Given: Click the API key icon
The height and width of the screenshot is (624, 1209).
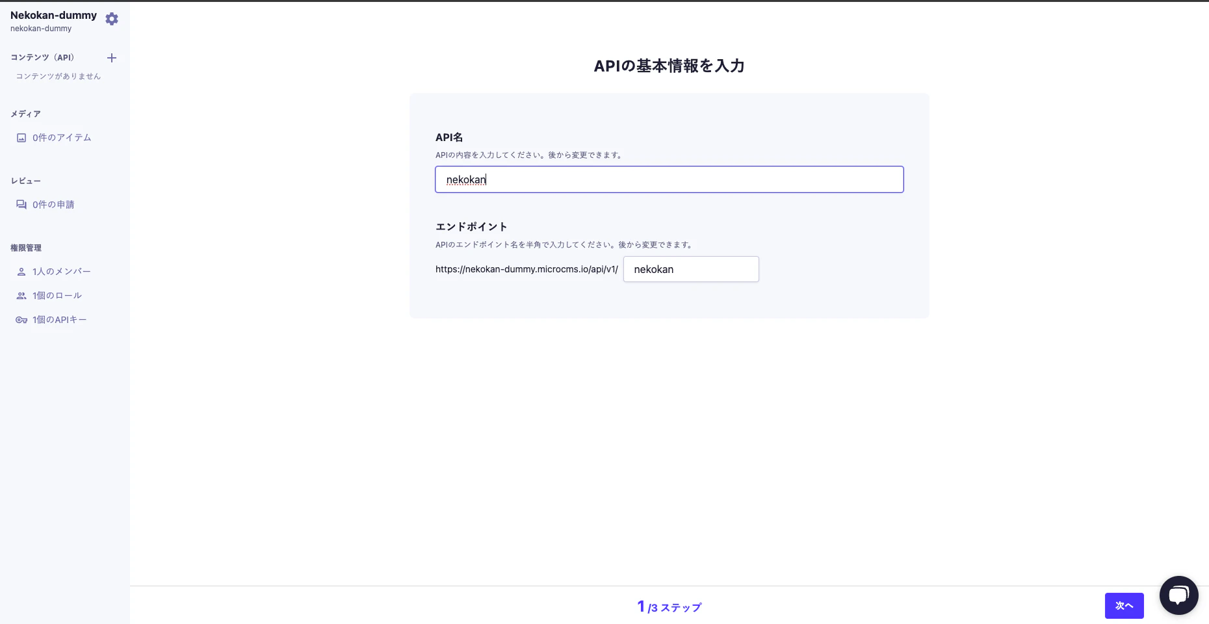Looking at the screenshot, I should [x=21, y=320].
